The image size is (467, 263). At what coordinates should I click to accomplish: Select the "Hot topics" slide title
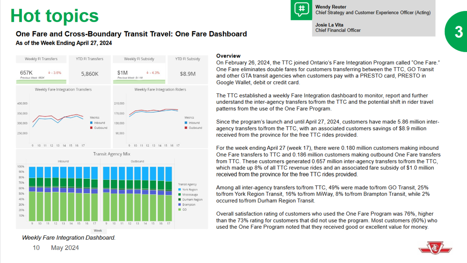click(55, 16)
